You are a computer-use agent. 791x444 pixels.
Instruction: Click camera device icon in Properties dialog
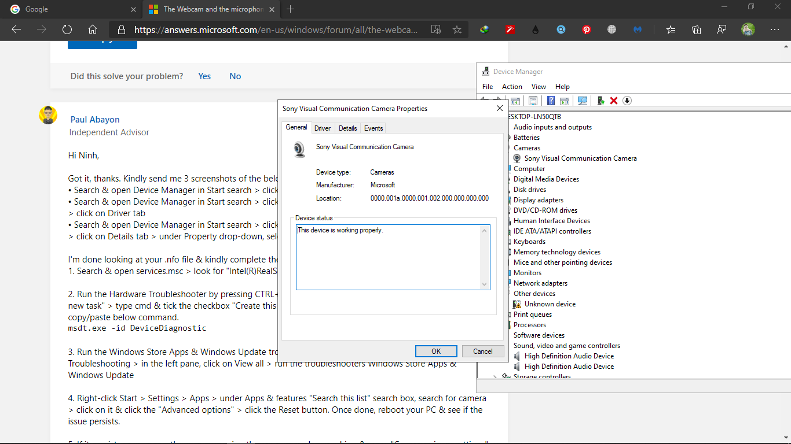click(299, 150)
